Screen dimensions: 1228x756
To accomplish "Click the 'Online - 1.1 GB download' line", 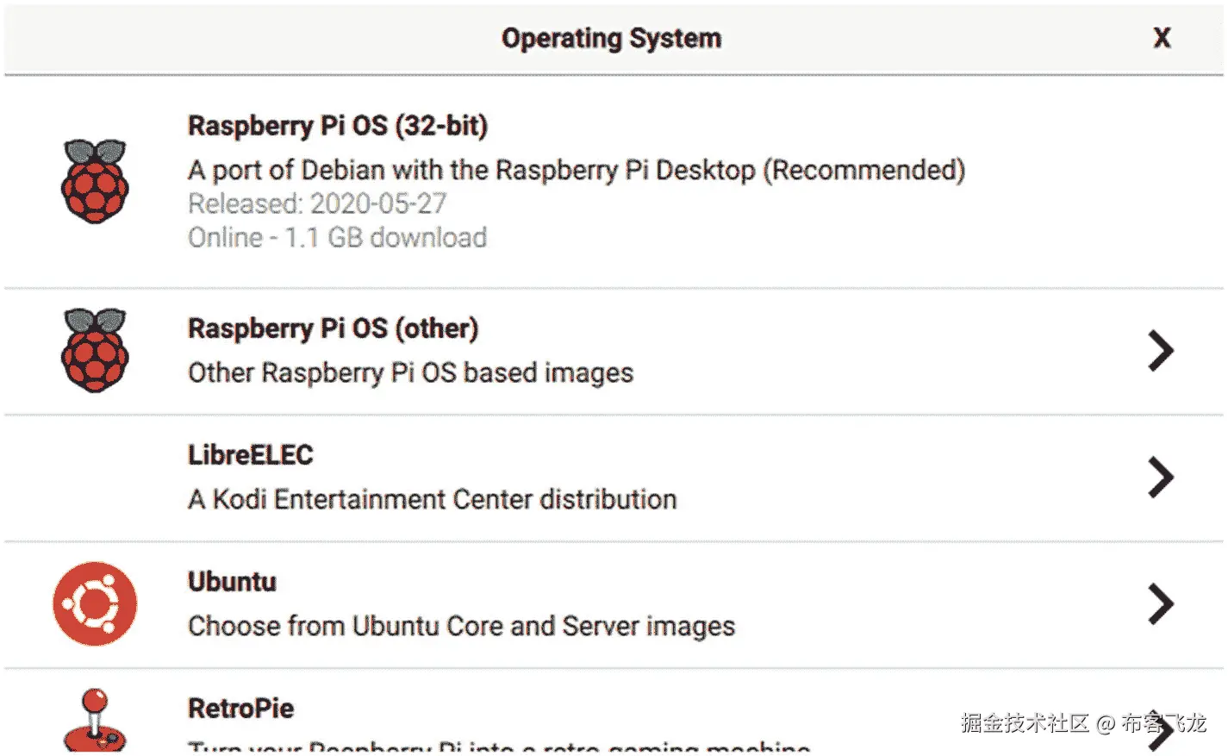I will [337, 238].
